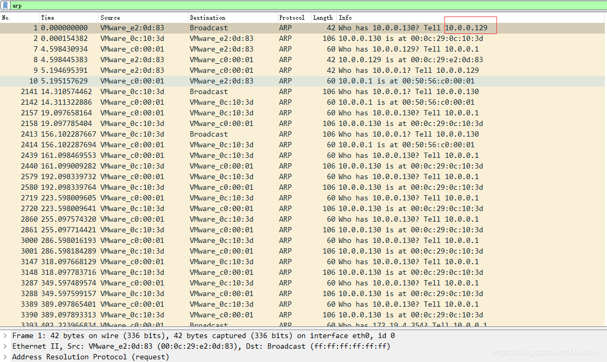Click Info '10.0.0.129 is at 00:0c:29:e2:0d:83'
This screenshot has width=607, height=362.
(x=411, y=60)
